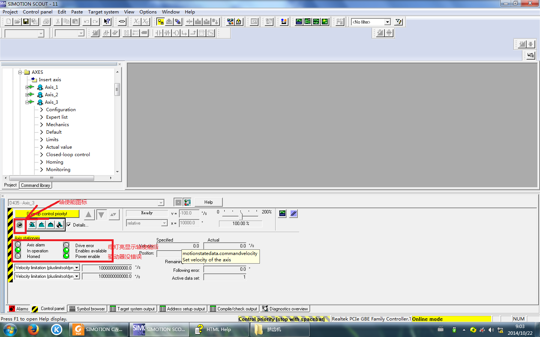This screenshot has width=540, height=337.
Task: Click the third blue axis motion icon
Action: 50,225
